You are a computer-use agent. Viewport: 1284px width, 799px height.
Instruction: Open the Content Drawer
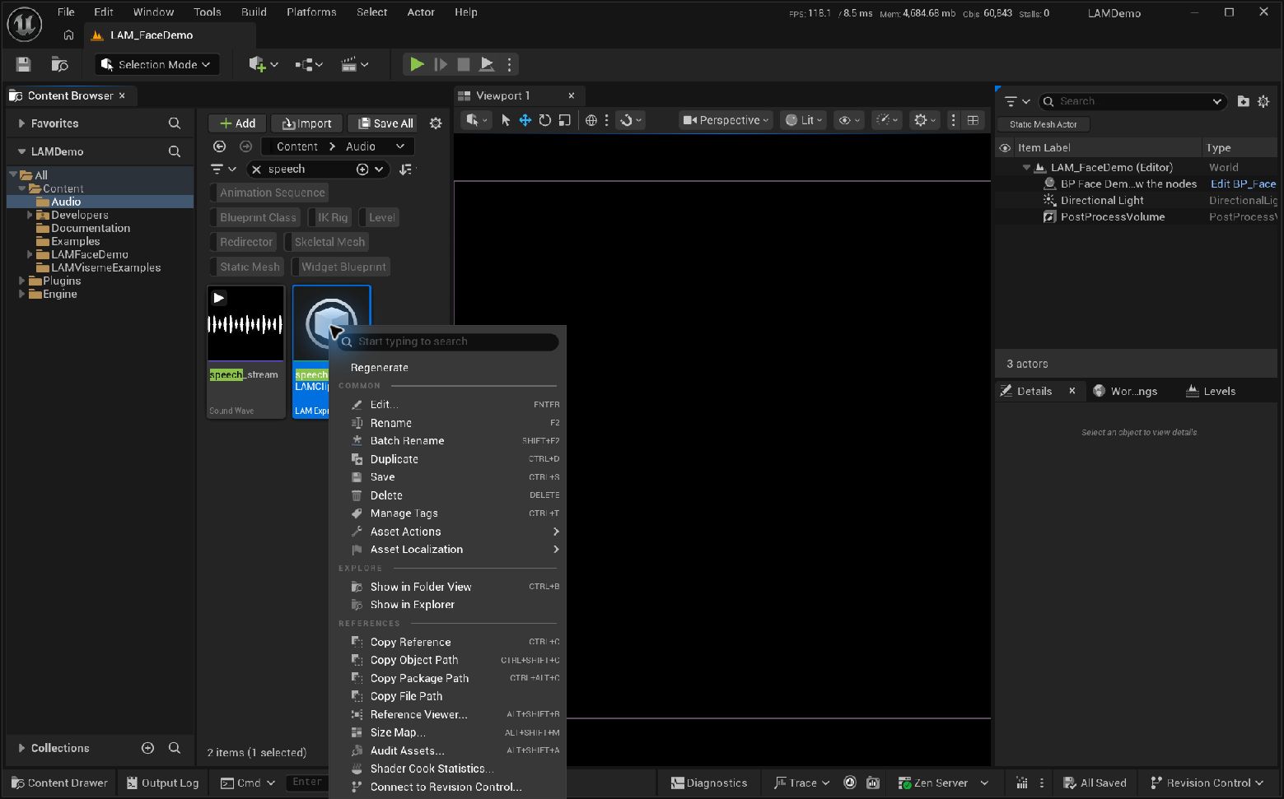pyautogui.click(x=59, y=783)
